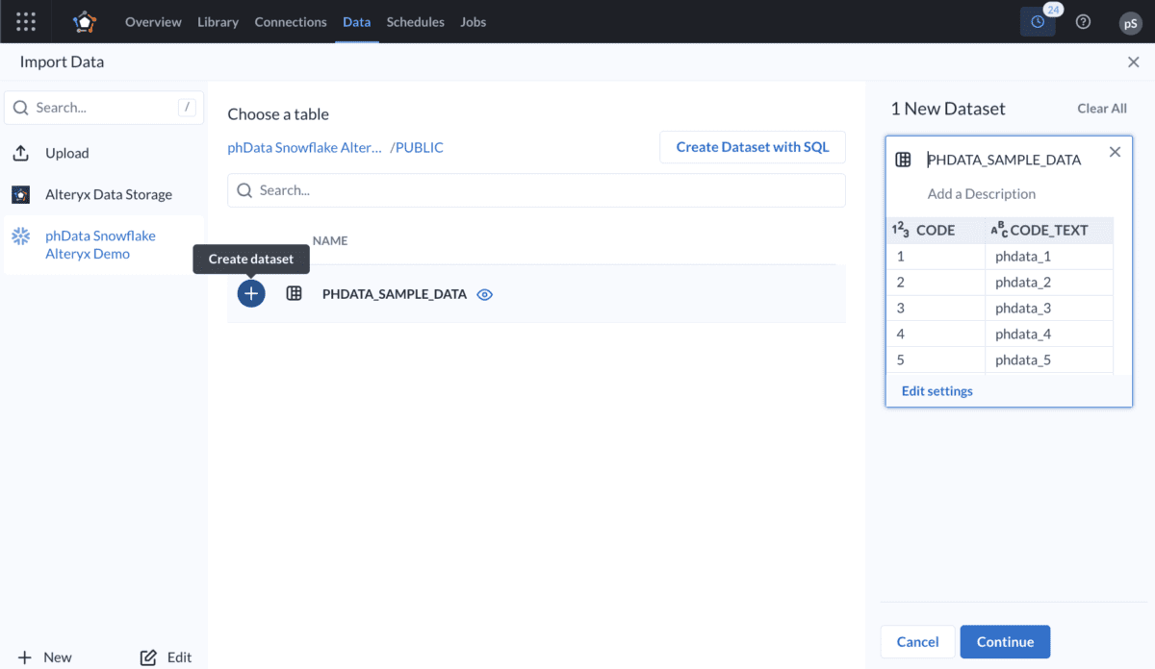Open the Alteryx Data Storage source
The image size is (1155, 669).
coord(21,194)
